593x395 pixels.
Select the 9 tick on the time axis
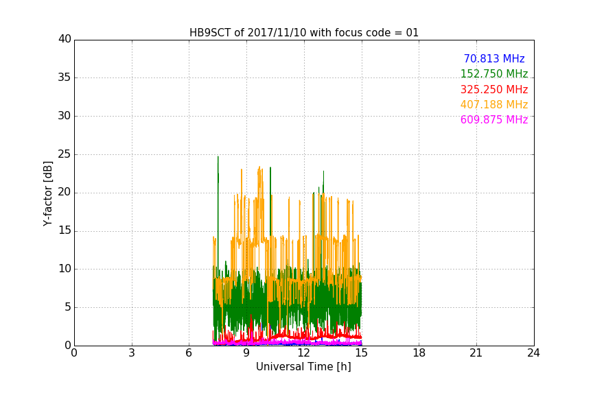point(246,353)
